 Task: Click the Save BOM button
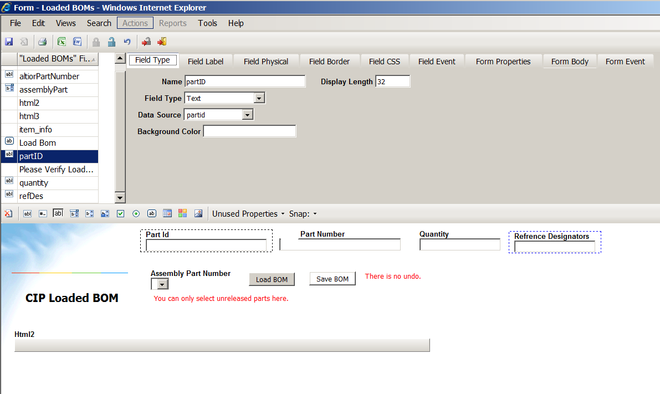point(332,279)
